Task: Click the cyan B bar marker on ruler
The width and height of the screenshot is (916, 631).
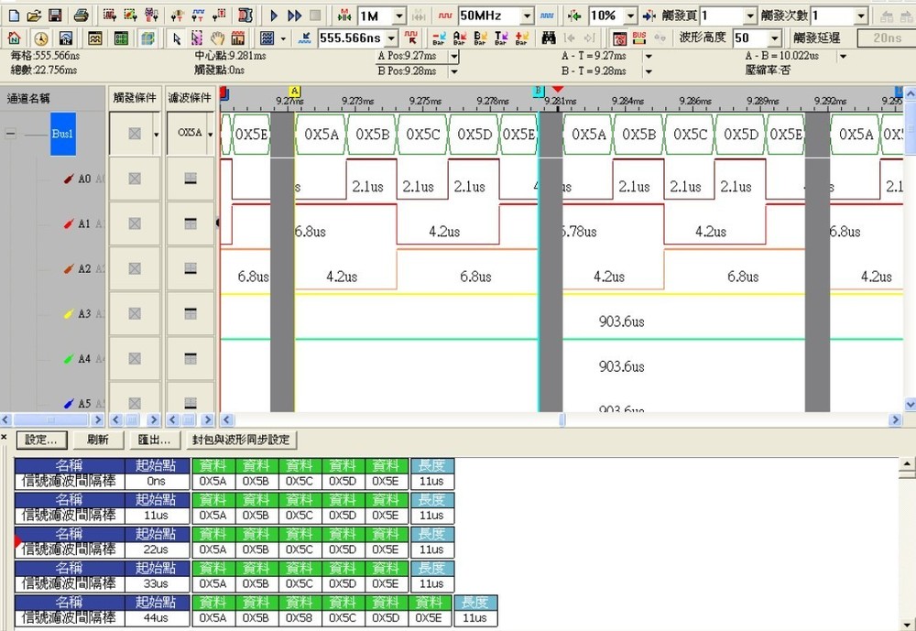Action: coord(538,91)
